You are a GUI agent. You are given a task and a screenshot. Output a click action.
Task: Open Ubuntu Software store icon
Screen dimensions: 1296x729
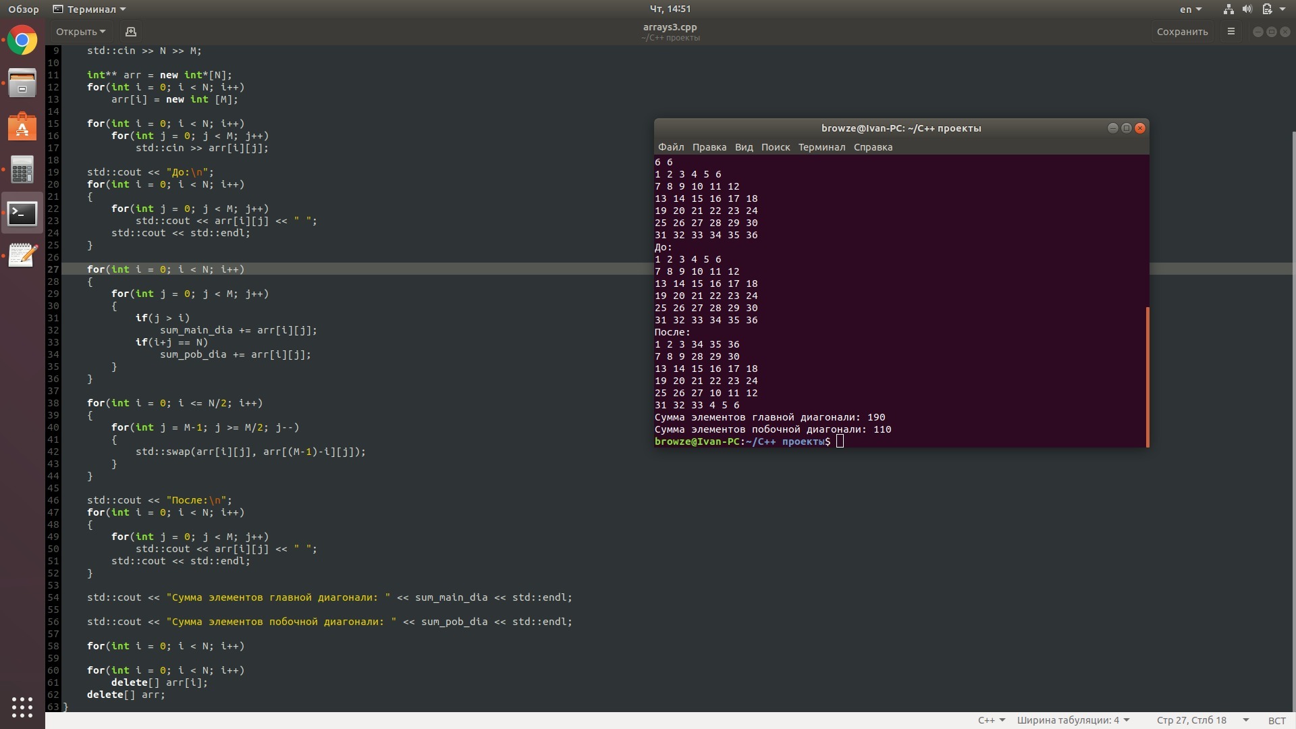[x=22, y=127]
